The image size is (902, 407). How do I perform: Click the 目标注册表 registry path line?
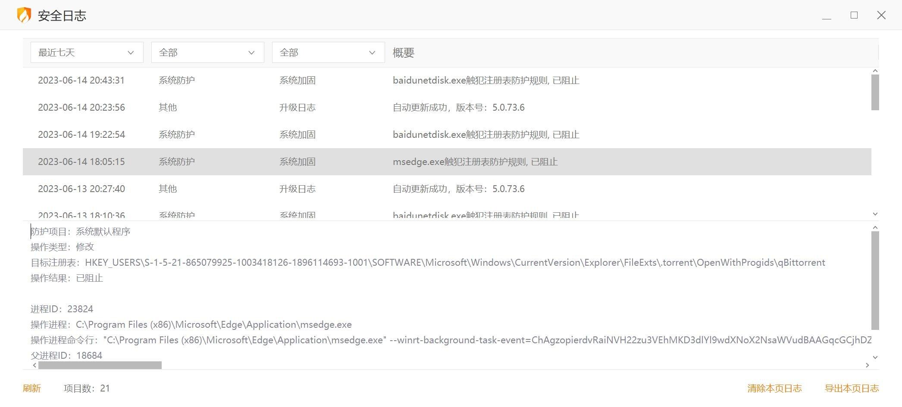[428, 263]
